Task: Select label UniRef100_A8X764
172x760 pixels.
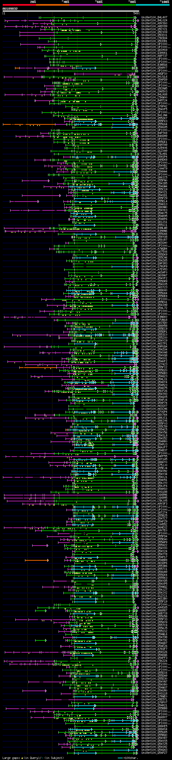Action: 154,415
